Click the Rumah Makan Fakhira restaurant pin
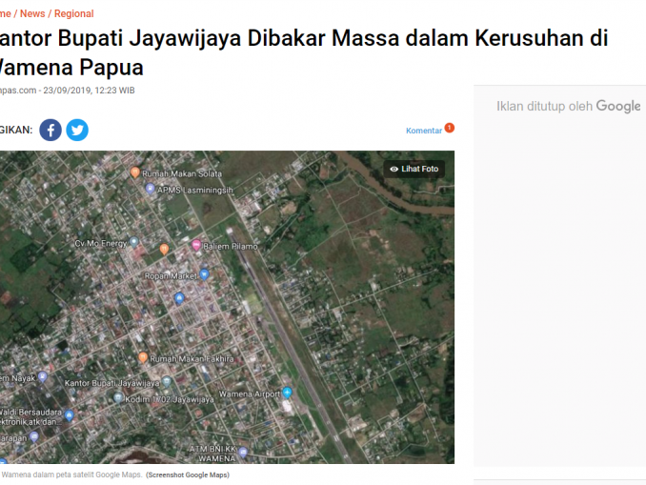 click(x=143, y=357)
